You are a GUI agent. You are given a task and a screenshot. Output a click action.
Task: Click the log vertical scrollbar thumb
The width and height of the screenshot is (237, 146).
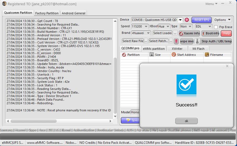(115, 86)
